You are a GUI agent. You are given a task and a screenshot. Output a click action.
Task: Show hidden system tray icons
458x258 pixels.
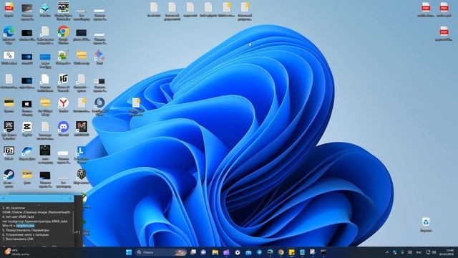pyautogui.click(x=387, y=252)
